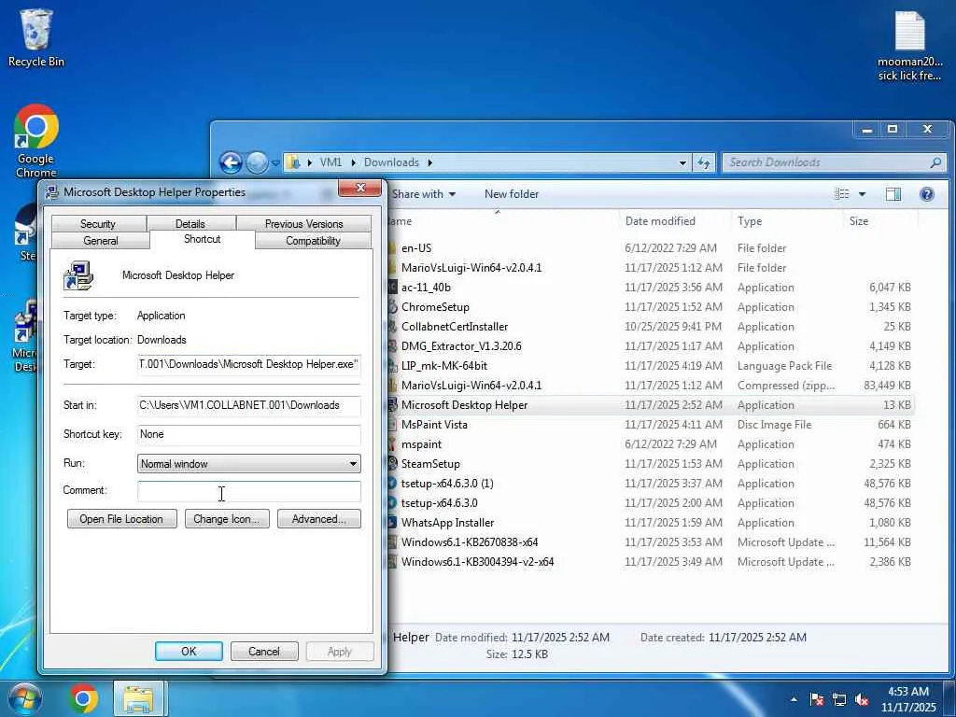Click the Change Icon button
956x717 pixels.
(227, 519)
